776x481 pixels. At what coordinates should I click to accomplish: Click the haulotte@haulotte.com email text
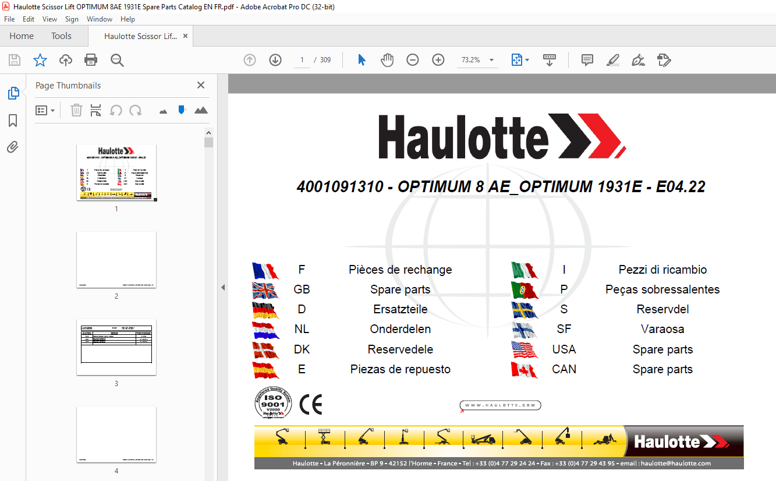click(x=675, y=464)
